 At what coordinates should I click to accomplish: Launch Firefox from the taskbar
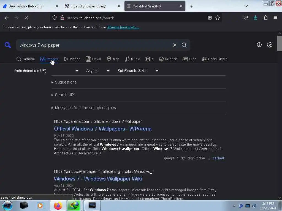58,206
